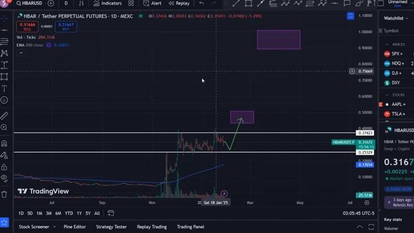Image resolution: width=414 pixels, height=233 pixels.
Task: Open Fibonacci and Gann tools
Action: click(5, 41)
